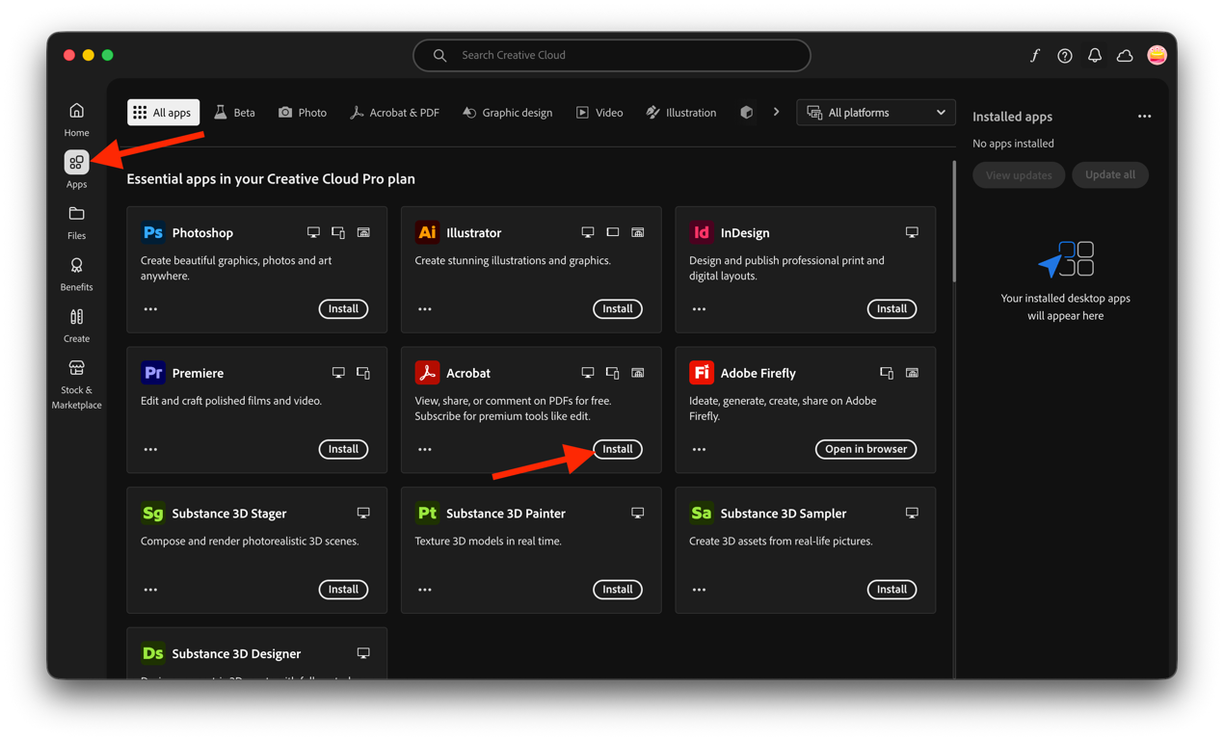Select the All apps tab
This screenshot has height=741, width=1224.
163,113
